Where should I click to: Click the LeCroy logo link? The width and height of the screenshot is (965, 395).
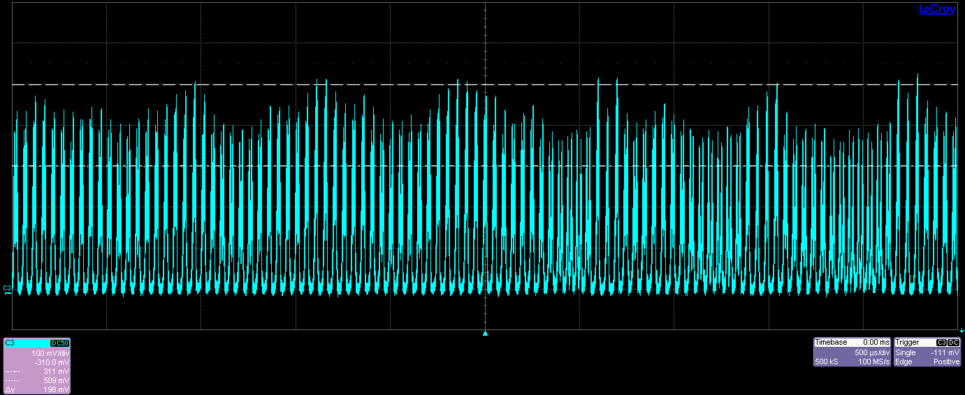pyautogui.click(x=936, y=8)
